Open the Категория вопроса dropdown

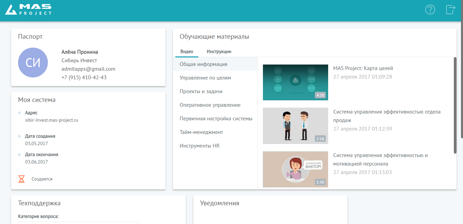tap(78, 223)
